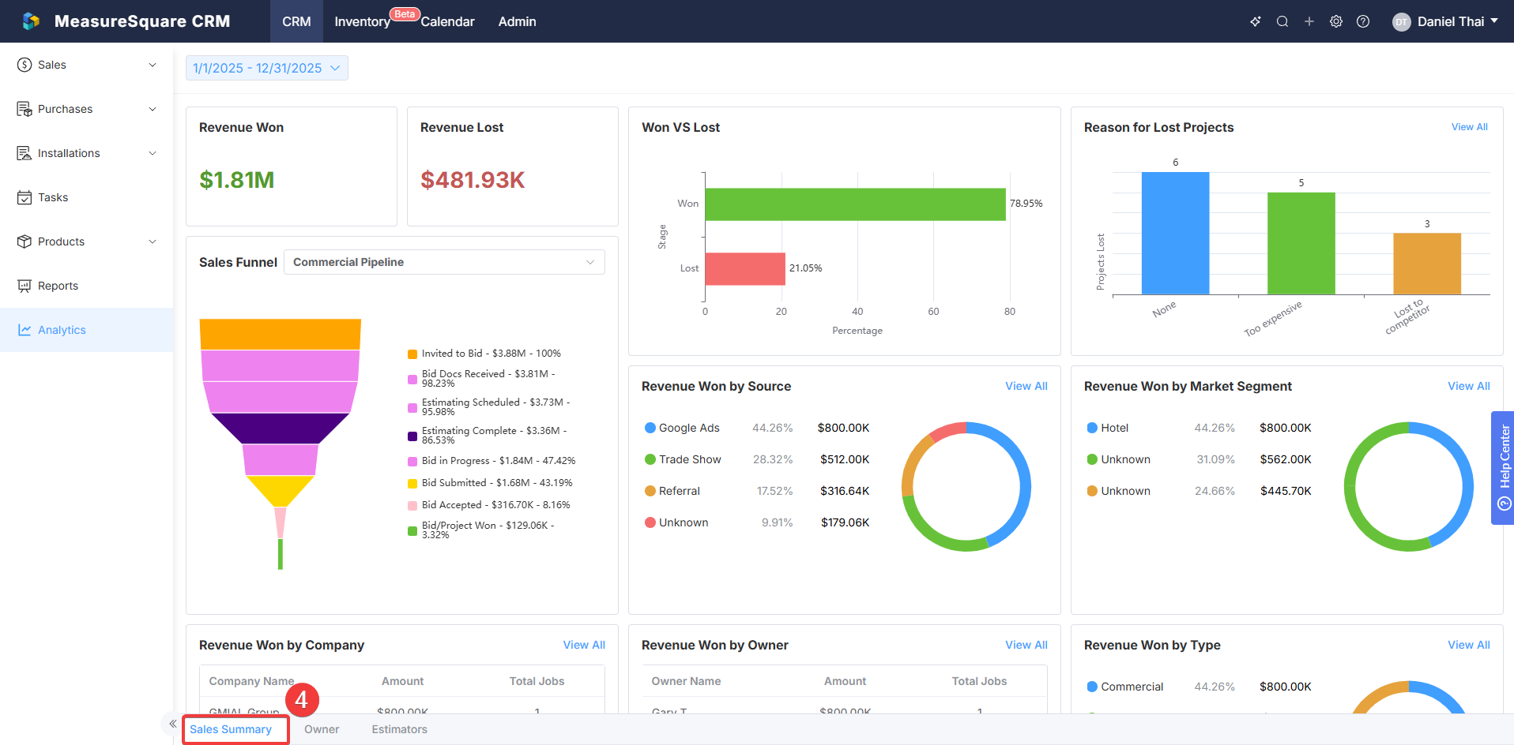This screenshot has height=745, width=1514.
Task: Click the purple Estimating Complete legend swatch
Action: [412, 436]
